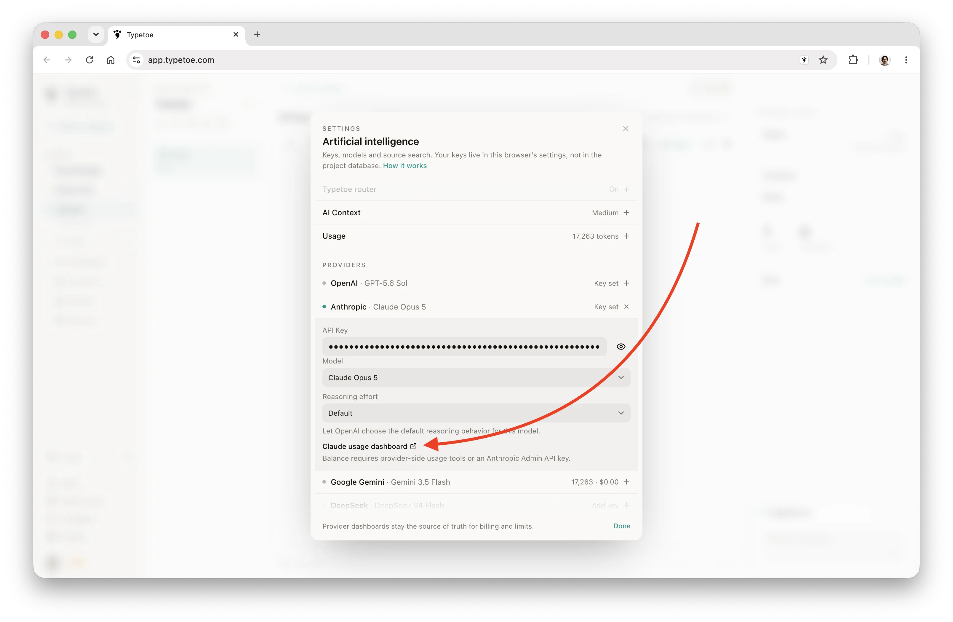Click the On status of Typetoe router
The image size is (953, 622).
[613, 189]
